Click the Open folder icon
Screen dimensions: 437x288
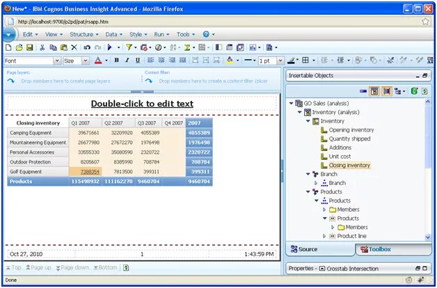(x=19, y=47)
